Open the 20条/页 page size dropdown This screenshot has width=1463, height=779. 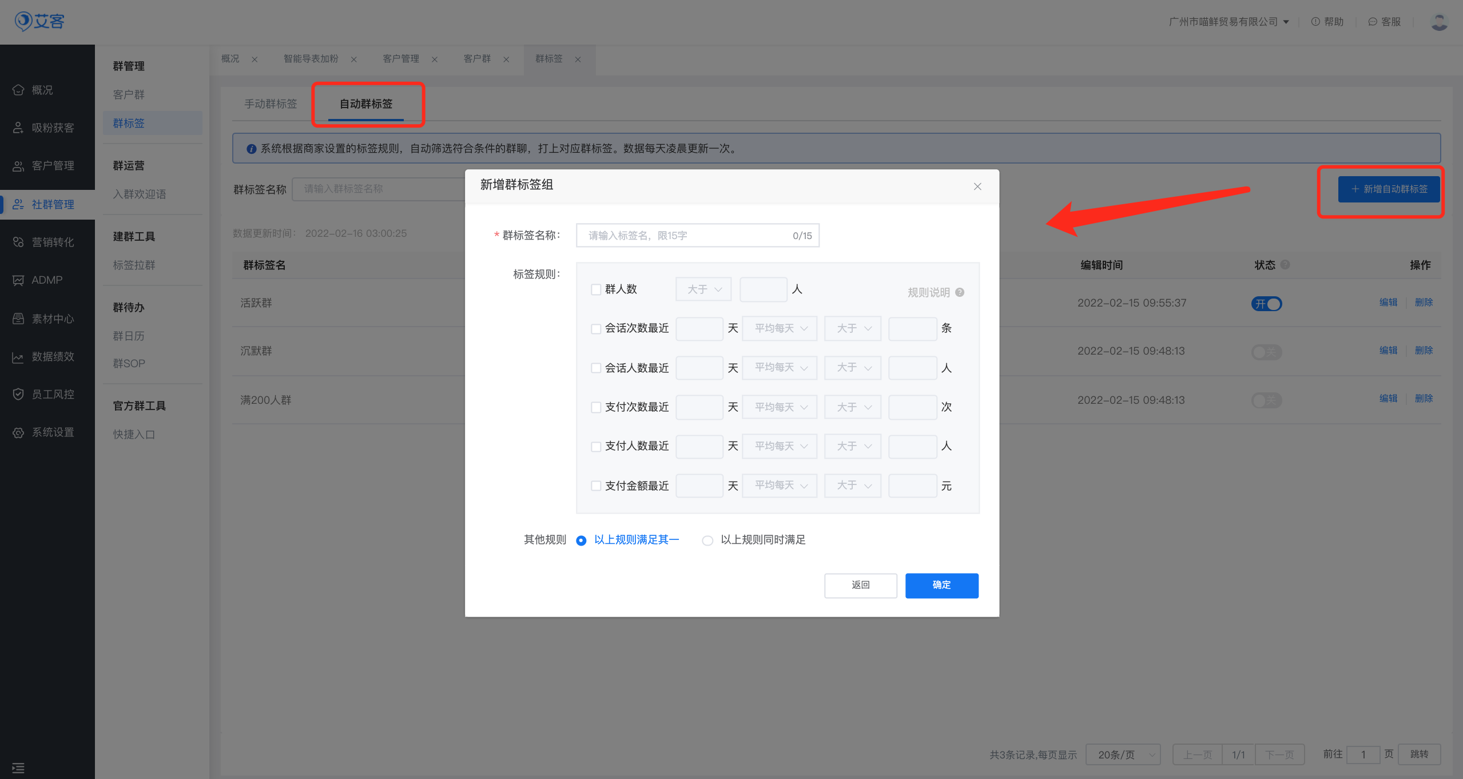tap(1122, 754)
